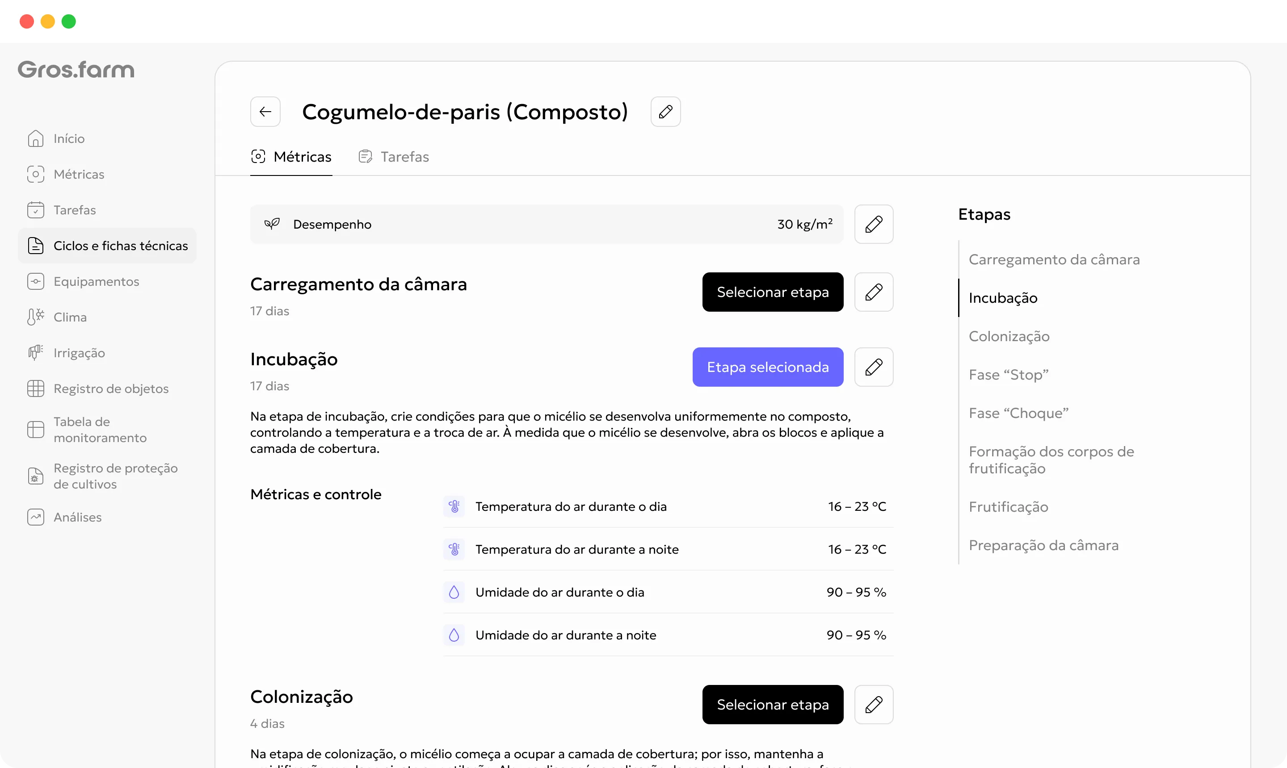The width and height of the screenshot is (1287, 768).
Task: Open Equipamentos in the sidebar
Action: [107, 281]
